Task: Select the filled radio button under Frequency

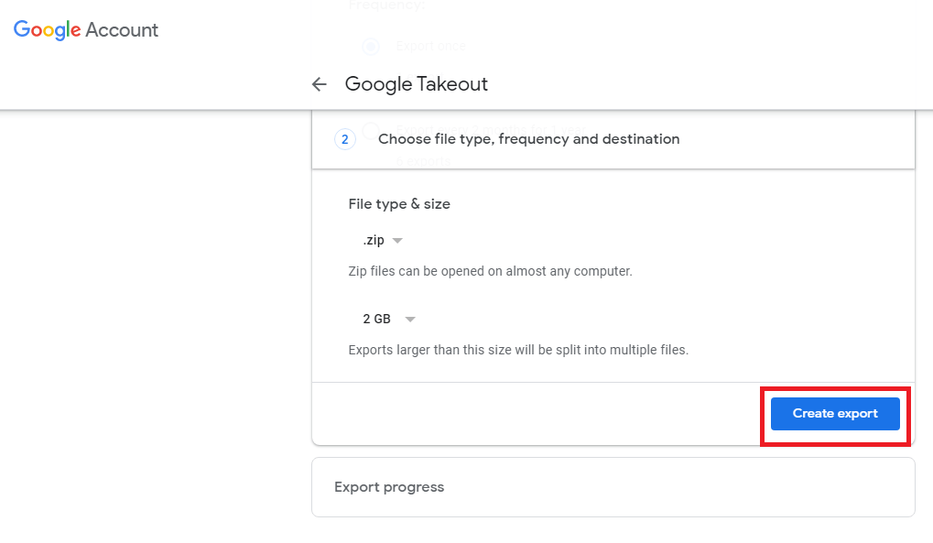Action: (x=370, y=46)
